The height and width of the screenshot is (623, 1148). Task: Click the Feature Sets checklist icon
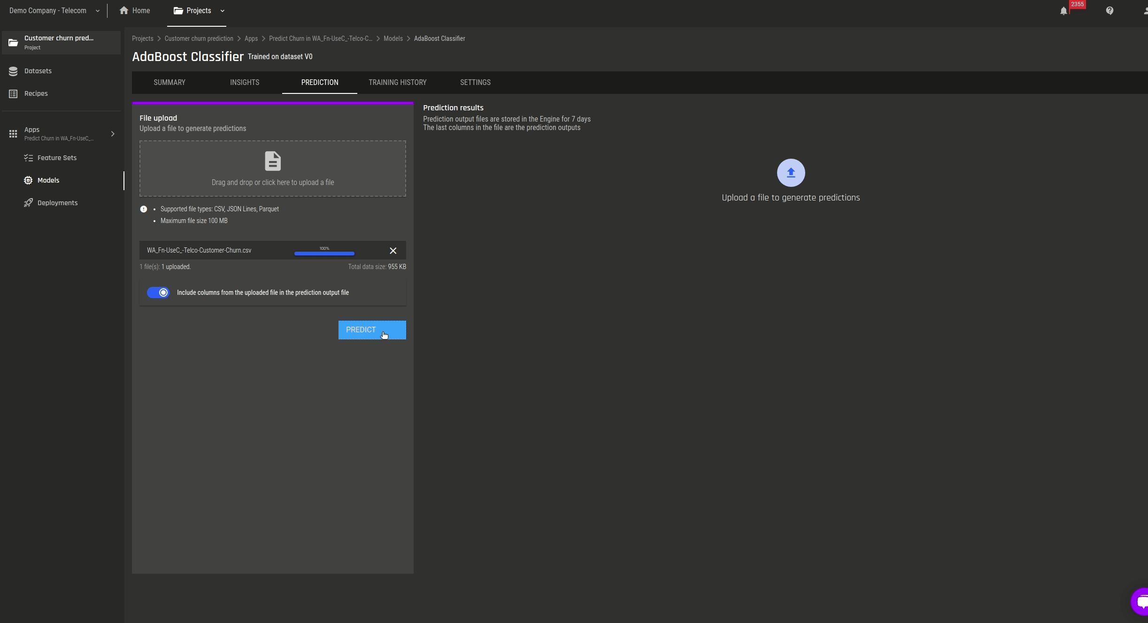(28, 158)
